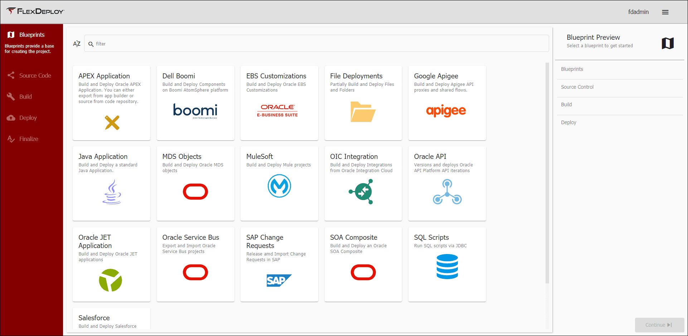
Task: Click the Java coffee cup icon
Action: pos(112,192)
